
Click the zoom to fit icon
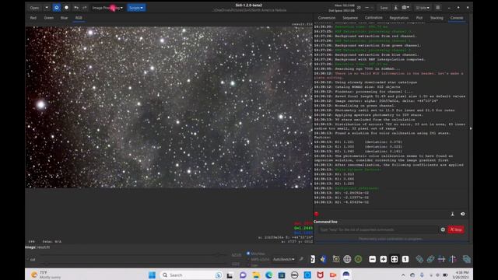395,259
